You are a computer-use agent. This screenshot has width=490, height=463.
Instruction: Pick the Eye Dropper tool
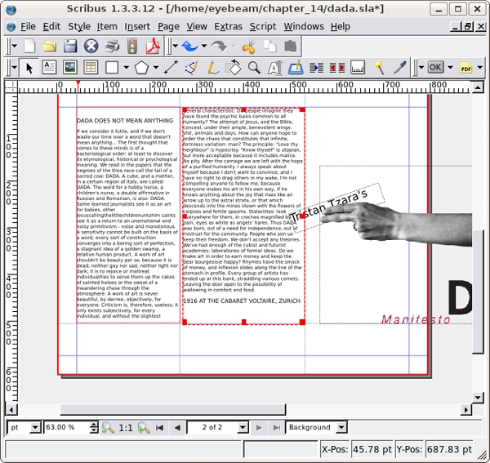point(401,68)
